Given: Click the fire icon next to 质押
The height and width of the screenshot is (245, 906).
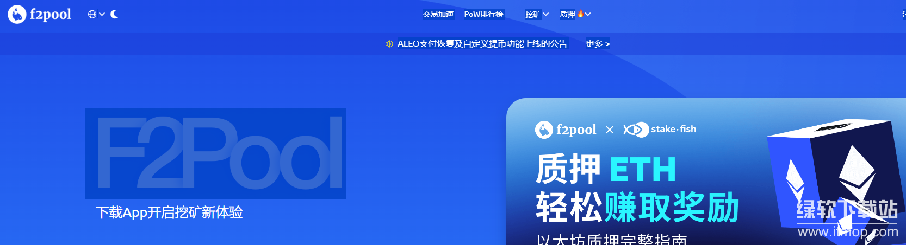Looking at the screenshot, I should point(580,14).
